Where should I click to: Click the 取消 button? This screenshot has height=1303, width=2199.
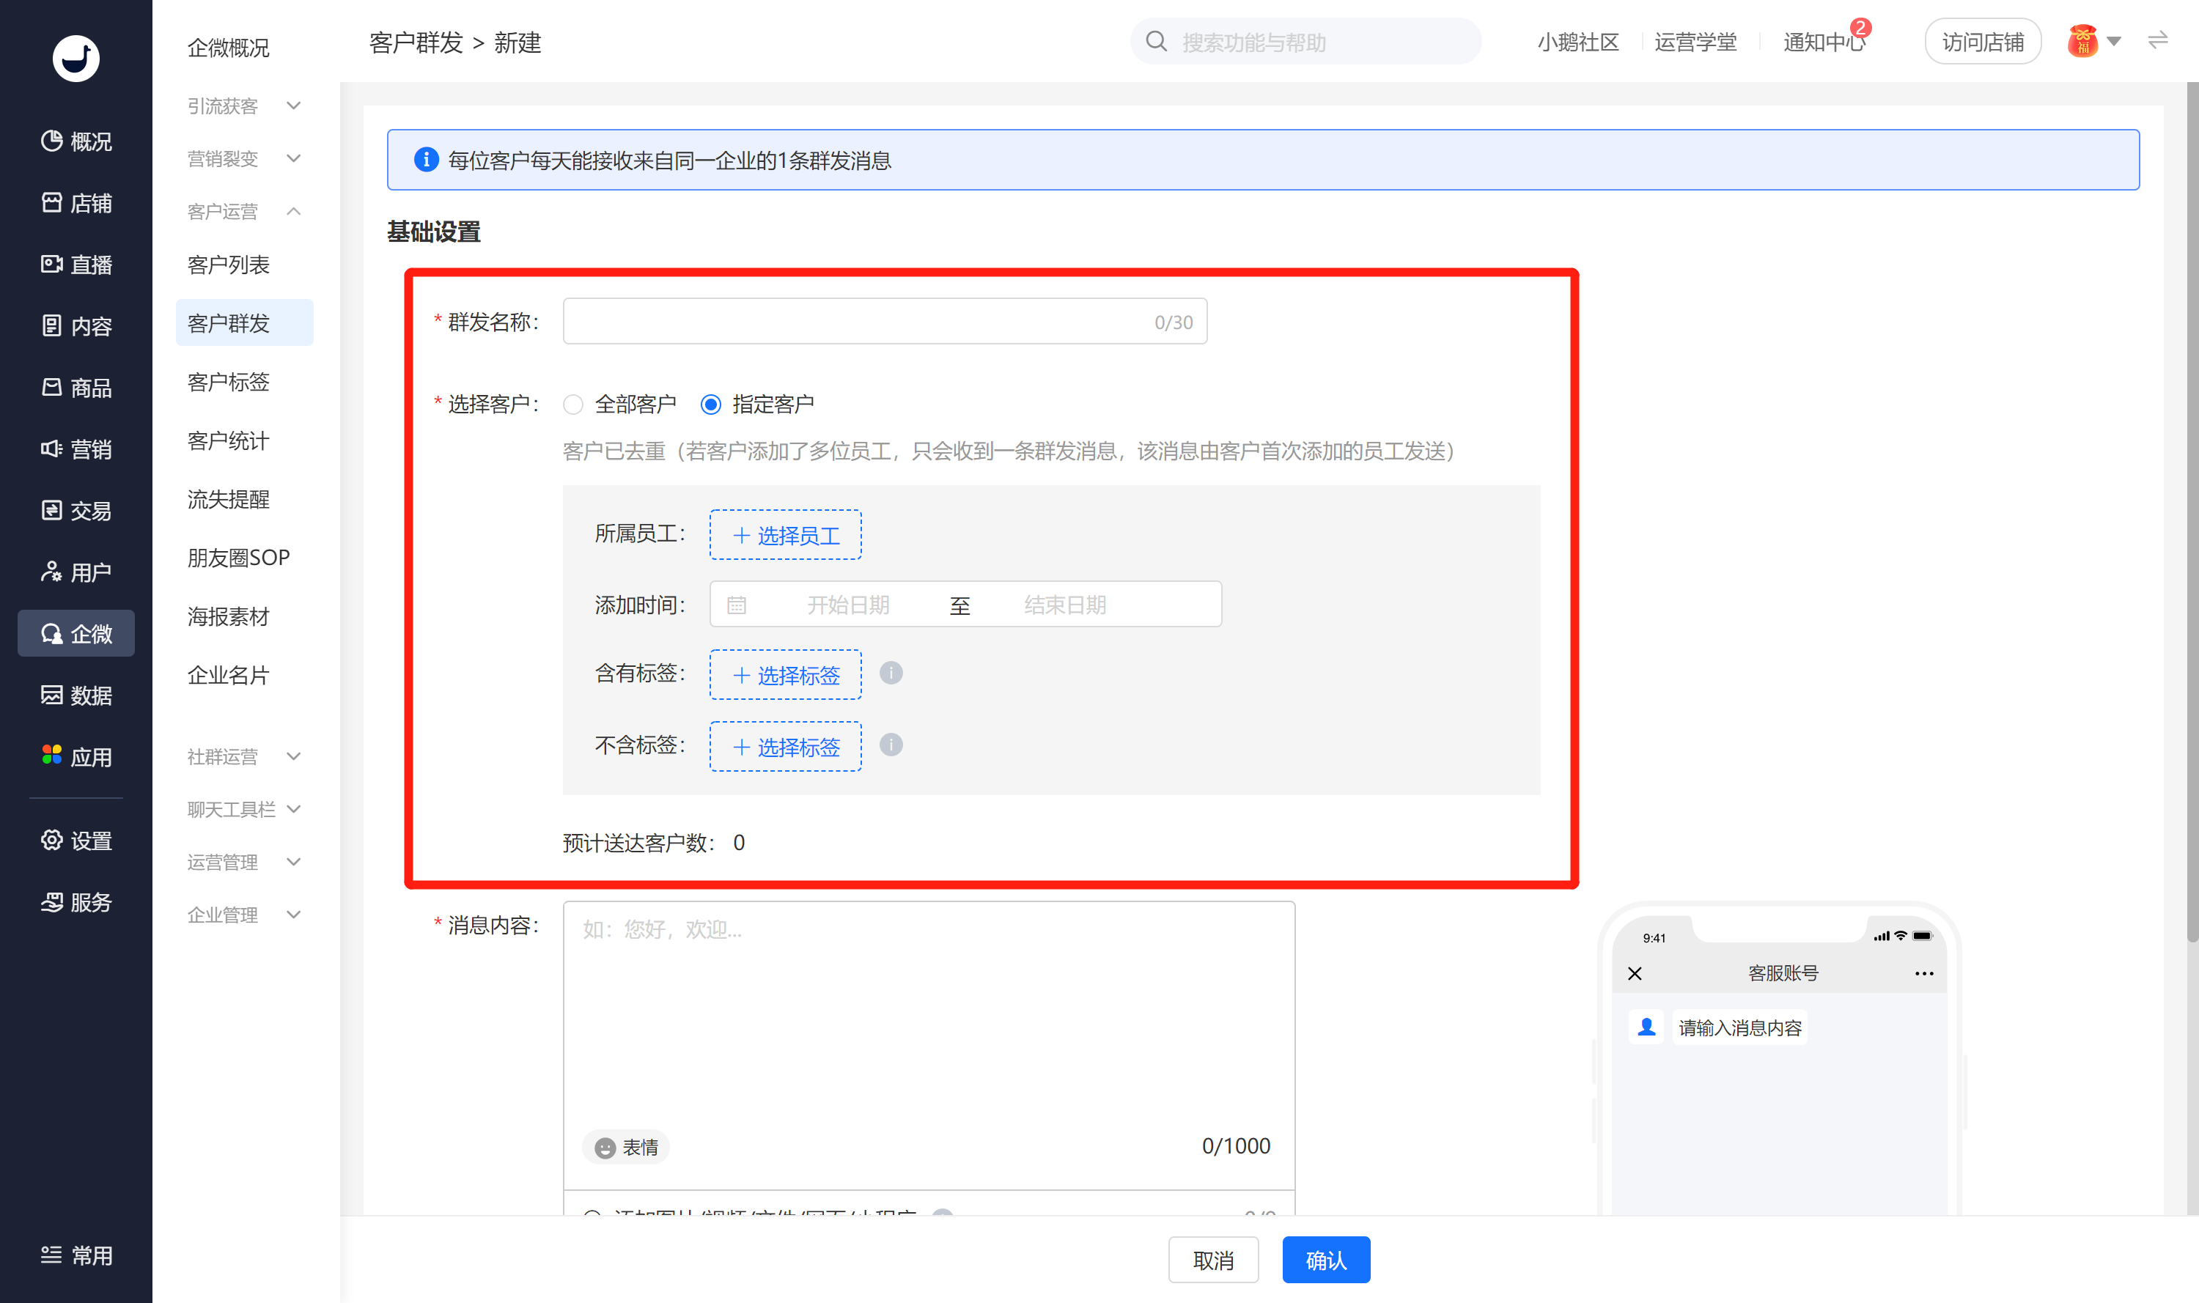click(x=1213, y=1260)
